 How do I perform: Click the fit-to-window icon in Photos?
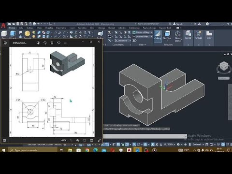tap(85, 141)
